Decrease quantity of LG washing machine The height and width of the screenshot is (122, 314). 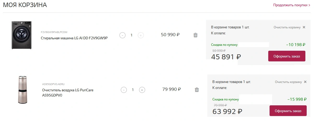pos(122,35)
